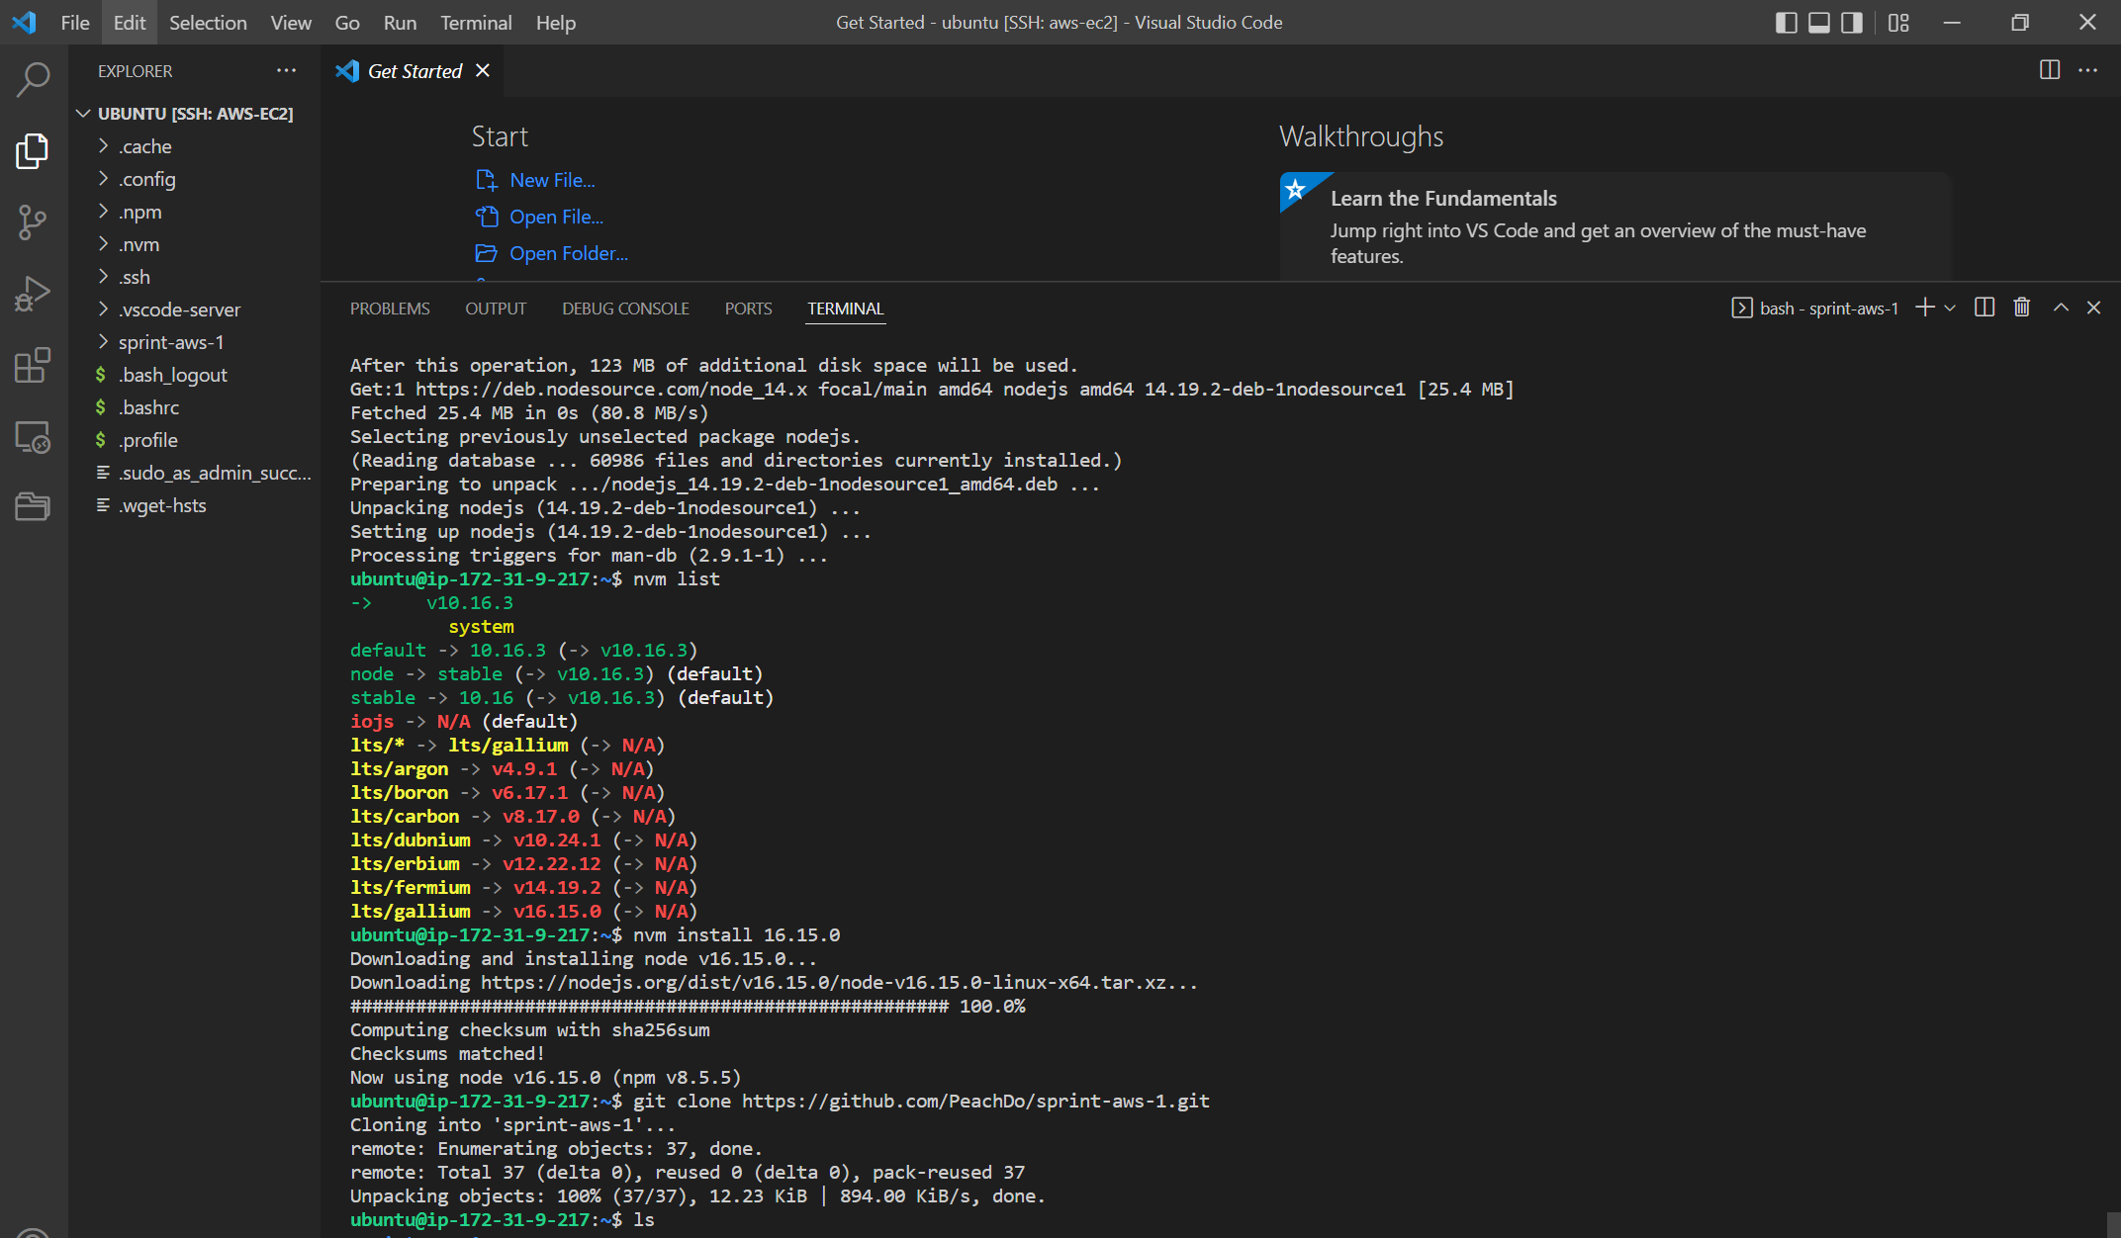Open the Extensions view
2121x1238 pixels.
coord(33,365)
